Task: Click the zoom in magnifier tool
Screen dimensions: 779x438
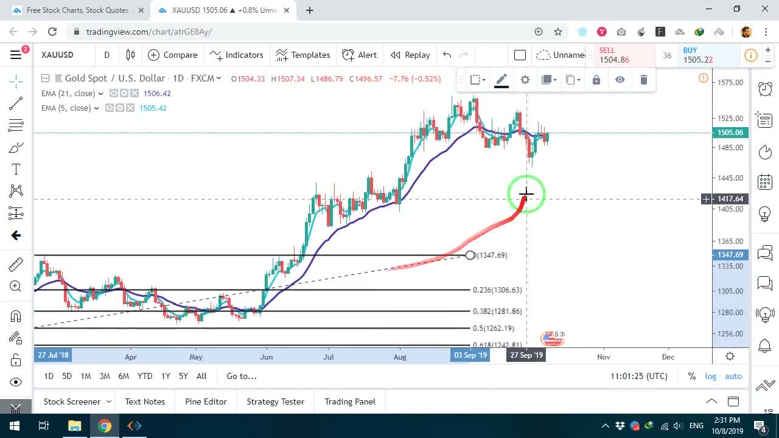Action: pyautogui.click(x=16, y=286)
